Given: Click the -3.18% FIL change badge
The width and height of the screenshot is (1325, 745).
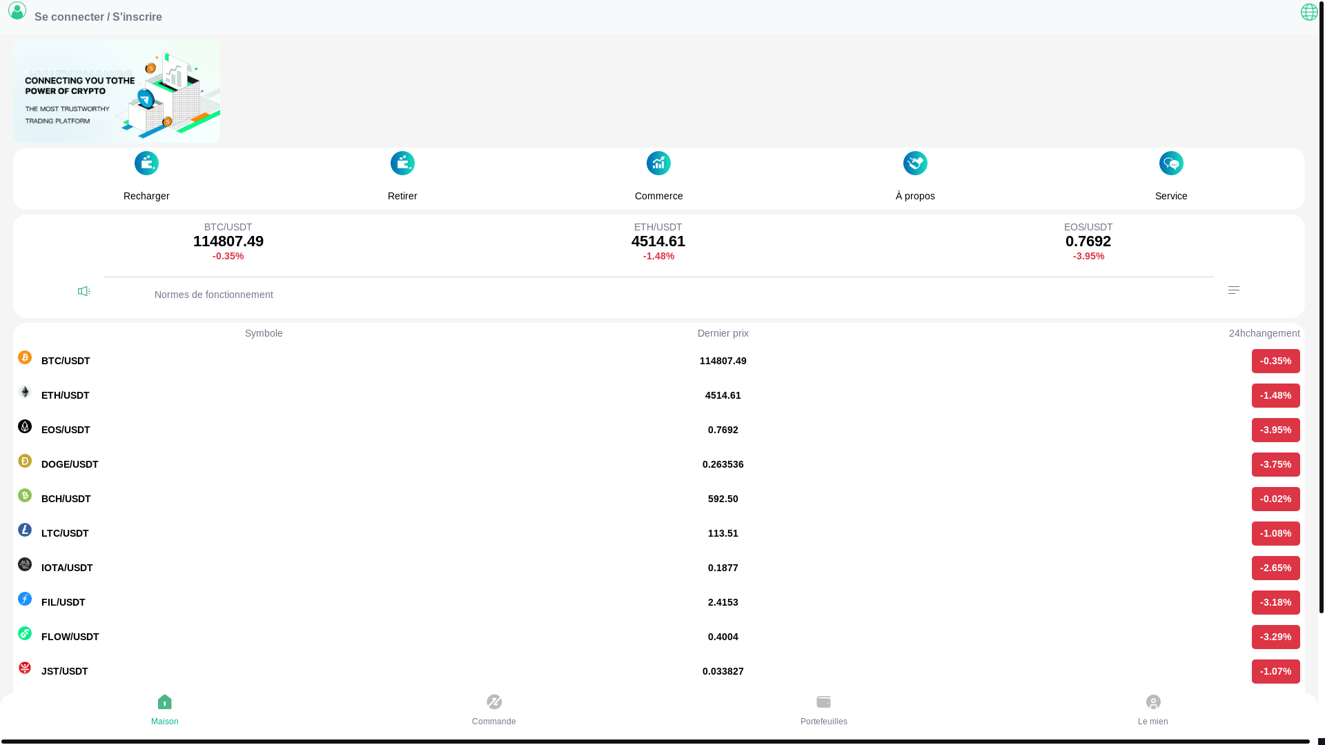Looking at the screenshot, I should point(1275,602).
